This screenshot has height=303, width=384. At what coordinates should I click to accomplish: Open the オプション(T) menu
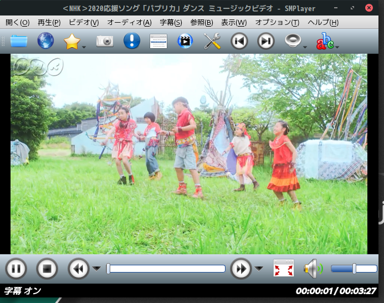tap(277, 23)
